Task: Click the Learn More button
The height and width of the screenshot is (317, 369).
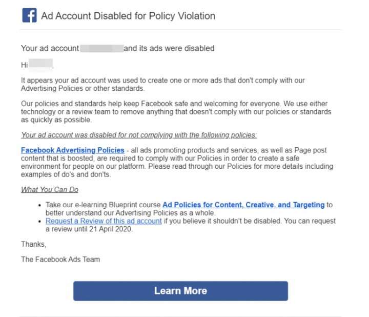Action: tap(180, 291)
